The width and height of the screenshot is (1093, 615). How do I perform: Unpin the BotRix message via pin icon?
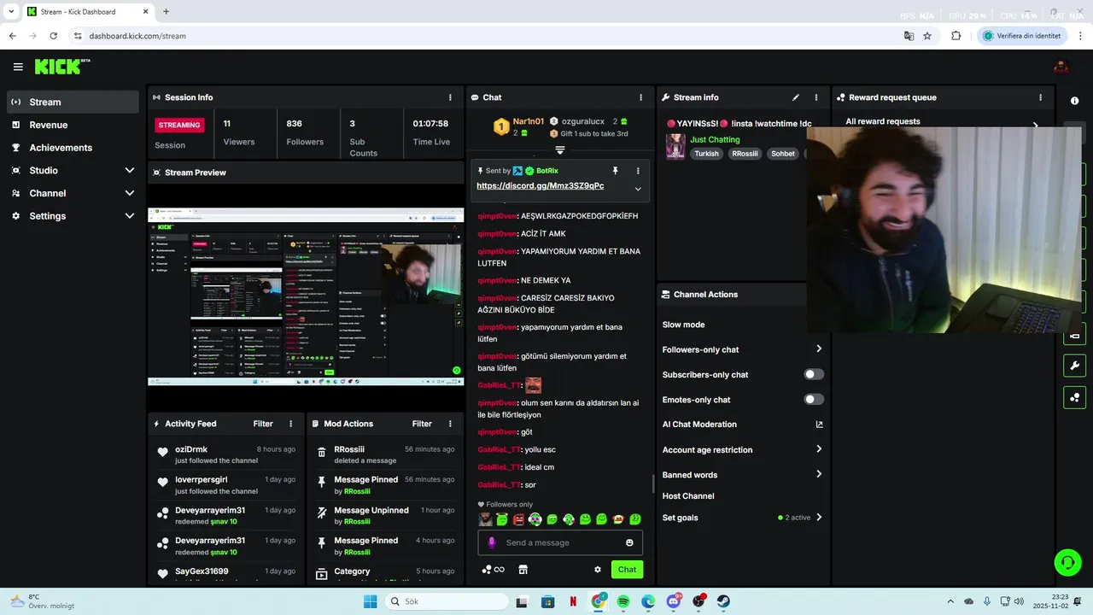(615, 171)
